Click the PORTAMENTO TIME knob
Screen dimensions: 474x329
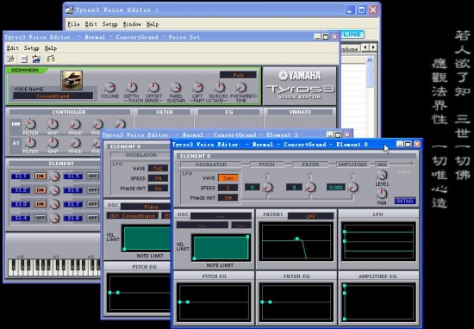point(241,88)
